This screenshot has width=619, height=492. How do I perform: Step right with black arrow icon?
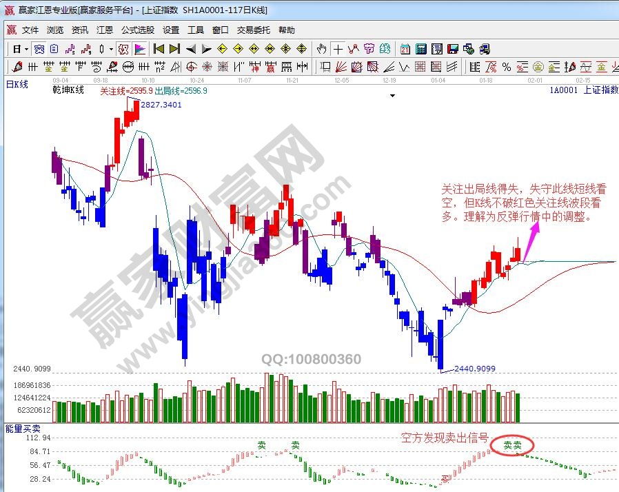(x=207, y=49)
